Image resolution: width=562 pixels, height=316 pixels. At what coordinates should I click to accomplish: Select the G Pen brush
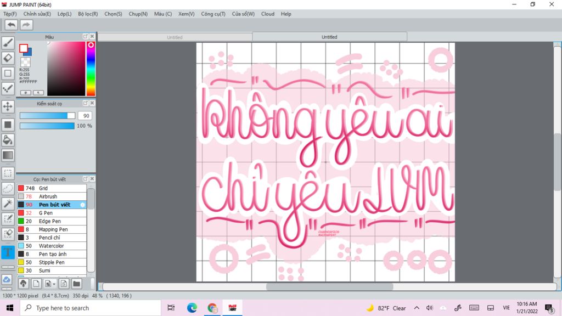coord(52,213)
